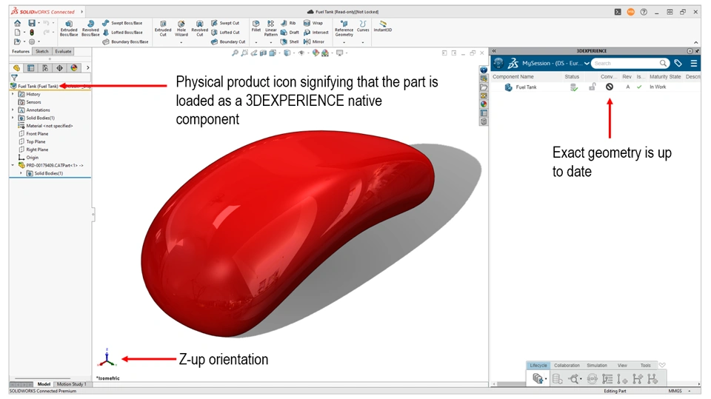Choose the Swept Boss/Base feature
This screenshot has width=711, height=399.
(122, 23)
